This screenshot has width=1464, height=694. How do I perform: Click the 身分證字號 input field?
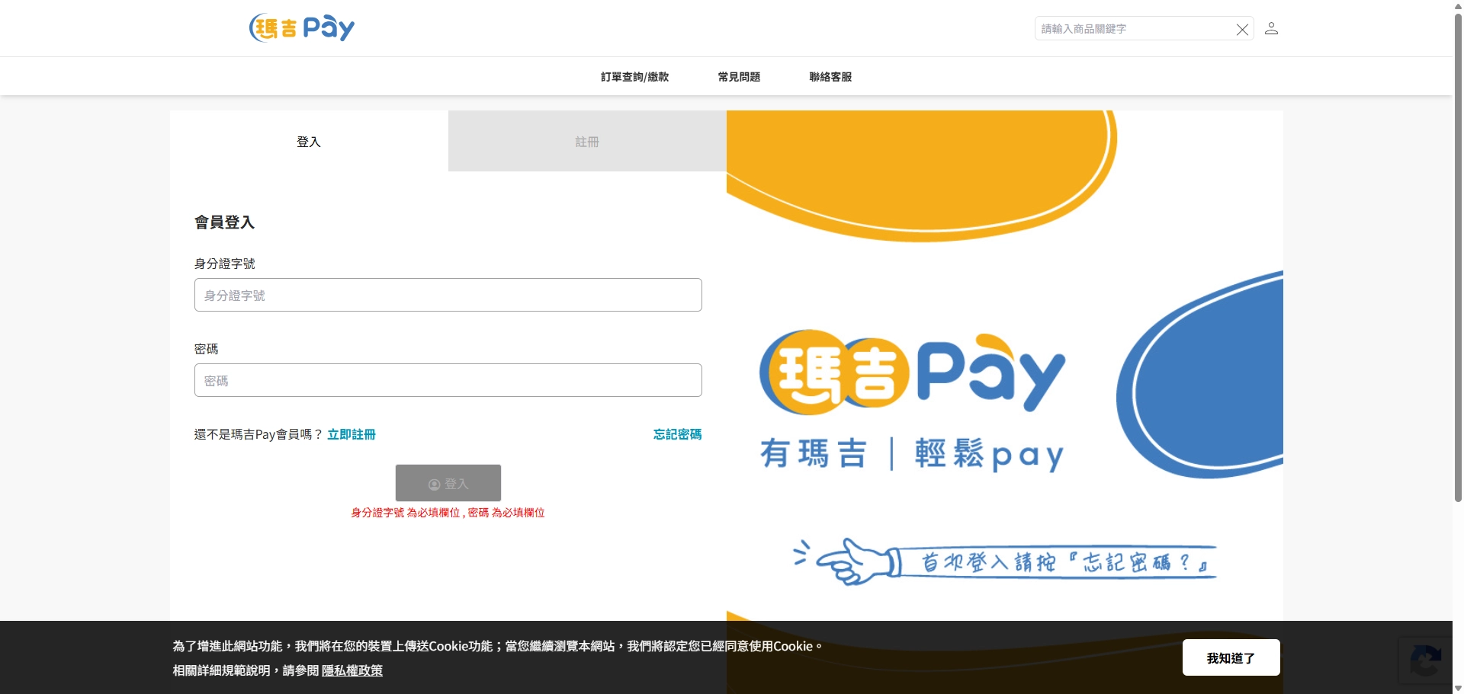pos(448,295)
